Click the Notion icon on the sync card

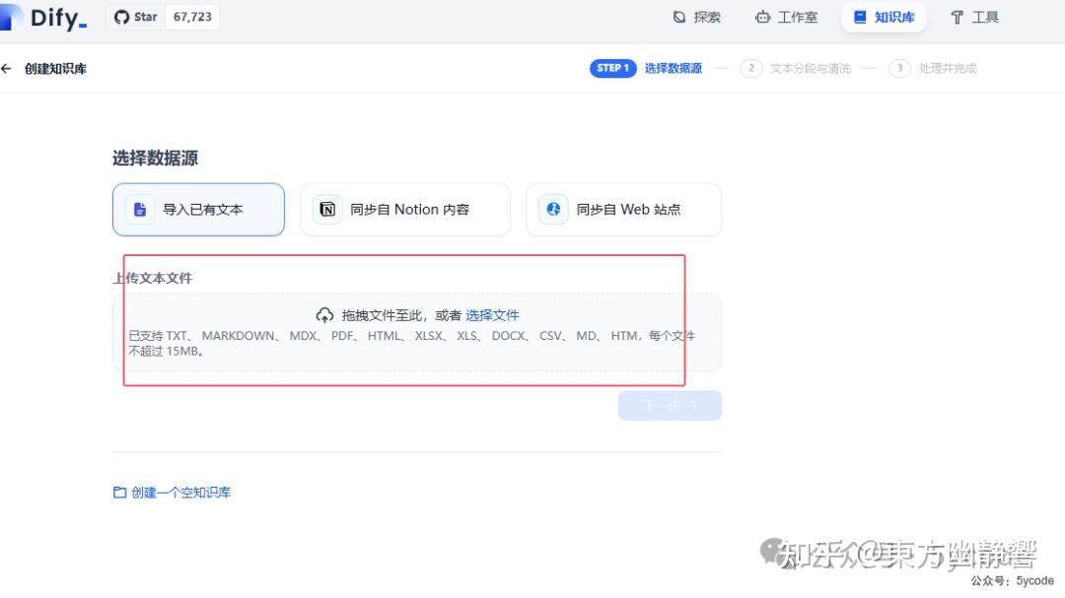pyautogui.click(x=326, y=209)
